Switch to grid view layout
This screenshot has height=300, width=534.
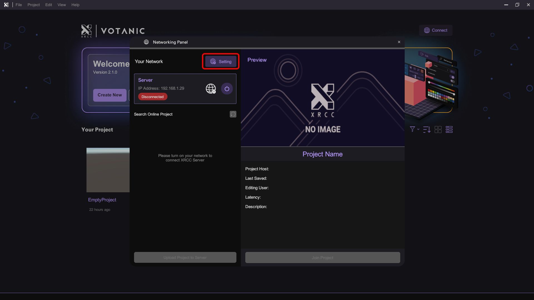tap(438, 129)
